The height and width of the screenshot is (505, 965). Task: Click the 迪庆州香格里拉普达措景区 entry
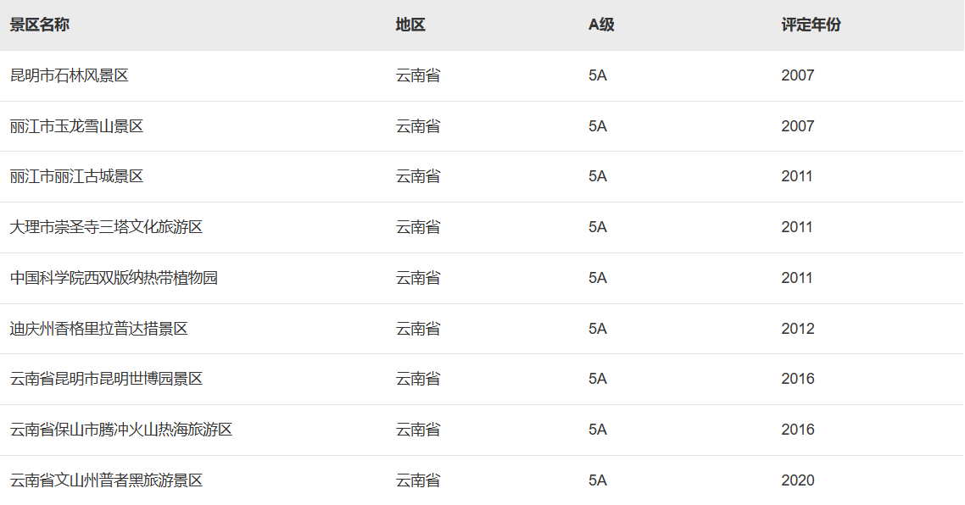[x=99, y=329]
